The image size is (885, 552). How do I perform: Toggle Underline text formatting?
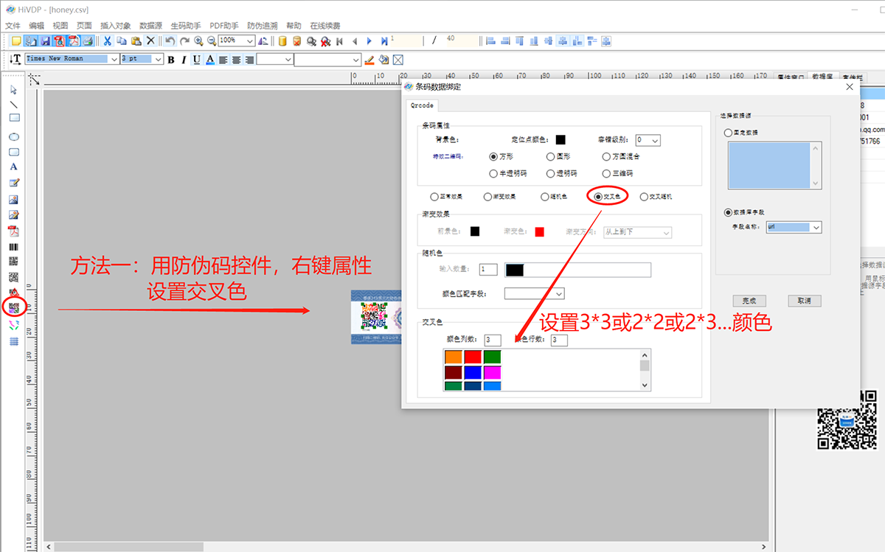point(197,60)
